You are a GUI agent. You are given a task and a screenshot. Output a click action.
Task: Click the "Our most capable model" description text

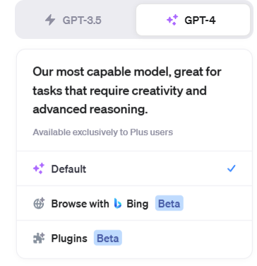[x=127, y=91]
